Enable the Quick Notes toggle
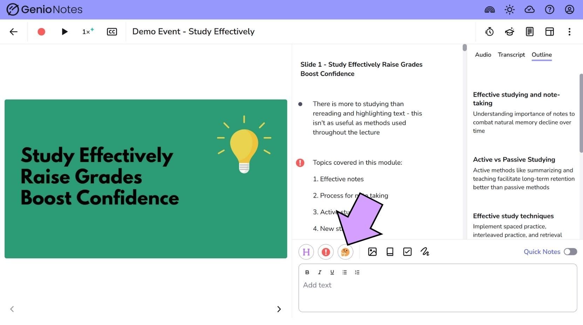583x325 pixels. 570,252
